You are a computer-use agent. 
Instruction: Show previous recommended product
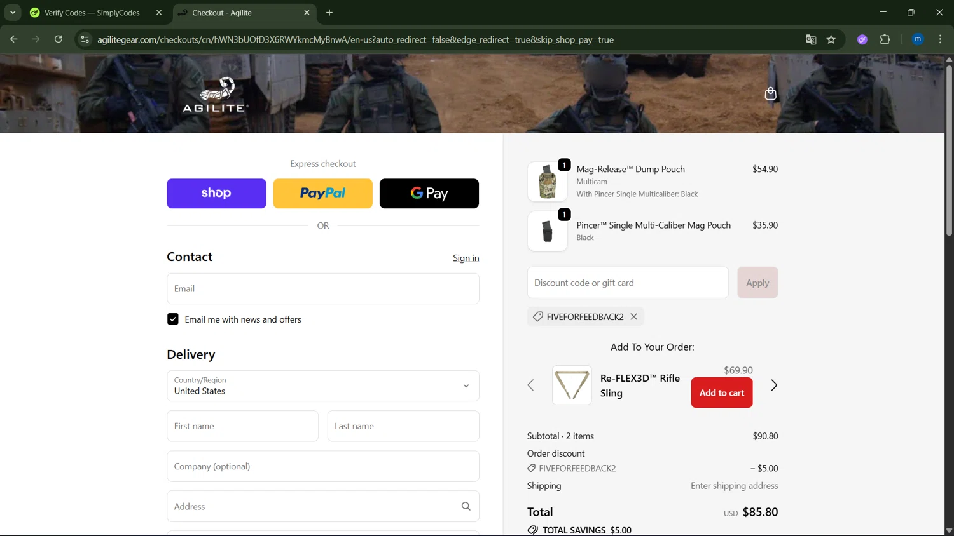click(x=530, y=385)
